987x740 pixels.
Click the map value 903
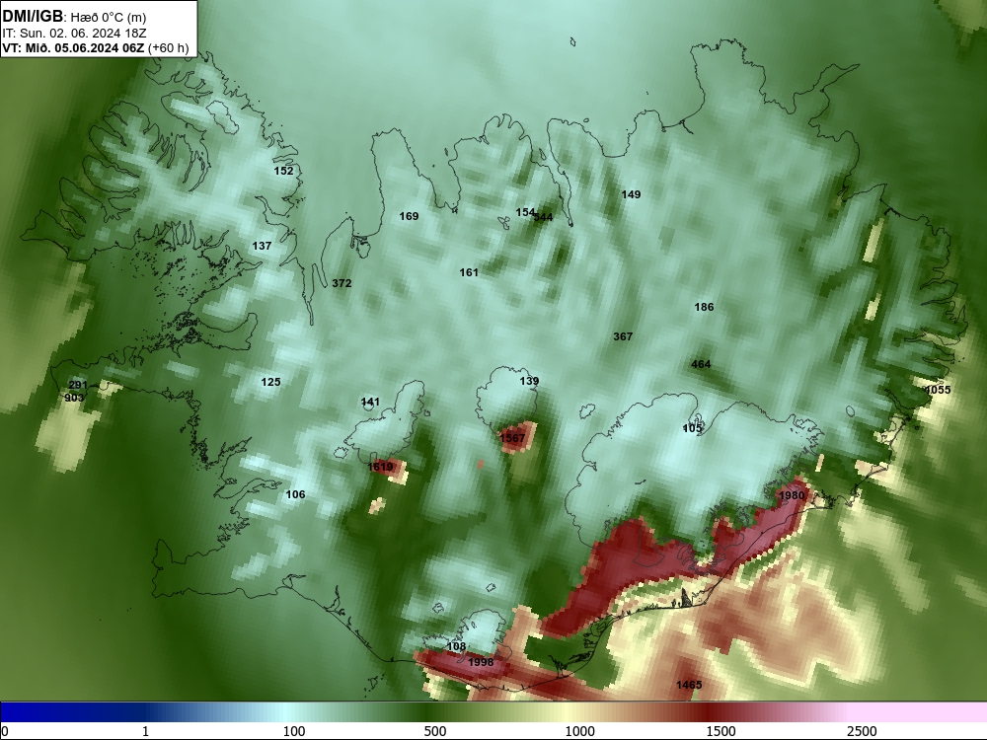point(74,398)
